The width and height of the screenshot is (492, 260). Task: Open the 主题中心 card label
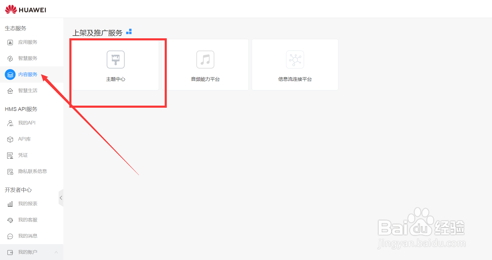(x=116, y=79)
